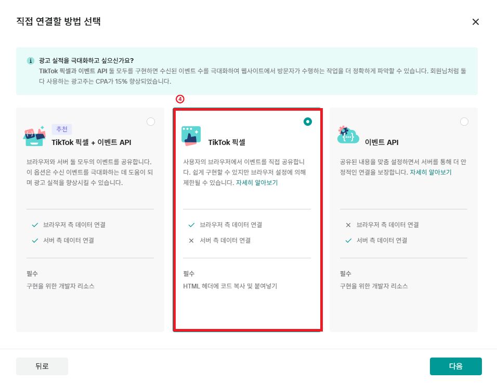Viewport: 497px width, 383px height.
Task: Click the TikTok 픽셀 thumbs-up icon
Action: coord(191,136)
